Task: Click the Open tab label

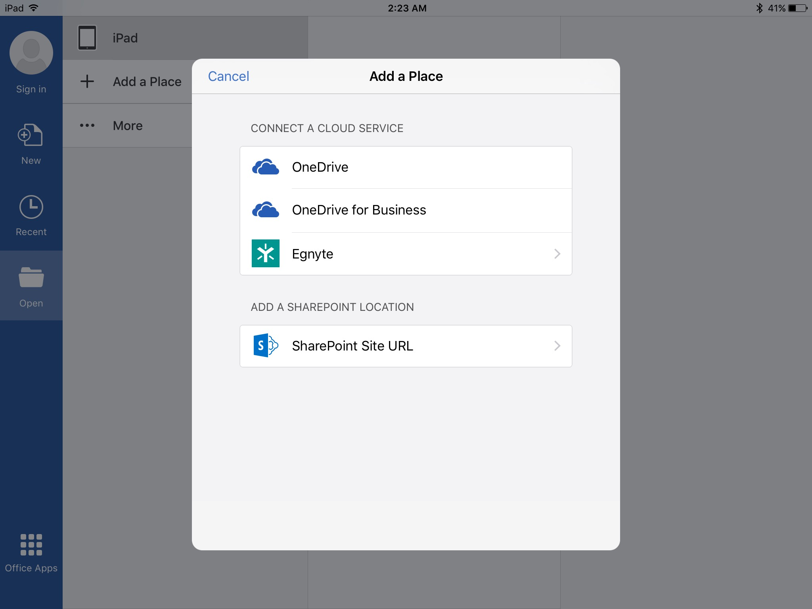Action: point(31,303)
